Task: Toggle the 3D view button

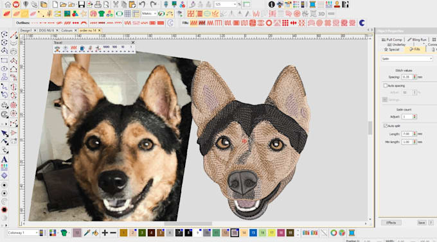Action: click(x=321, y=13)
